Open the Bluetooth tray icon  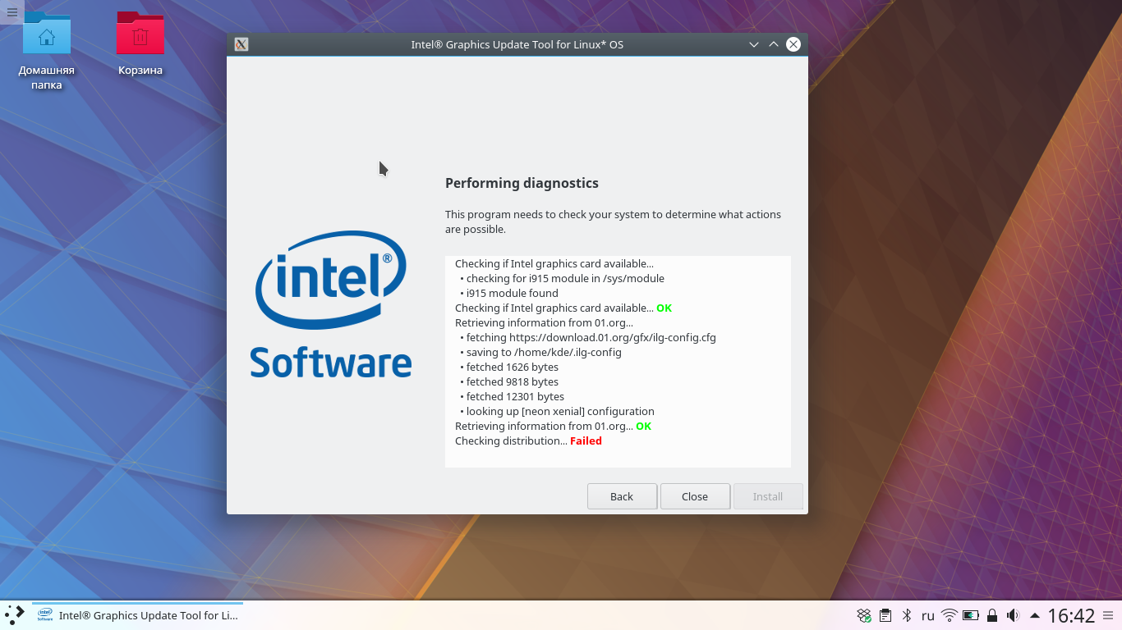click(x=907, y=615)
